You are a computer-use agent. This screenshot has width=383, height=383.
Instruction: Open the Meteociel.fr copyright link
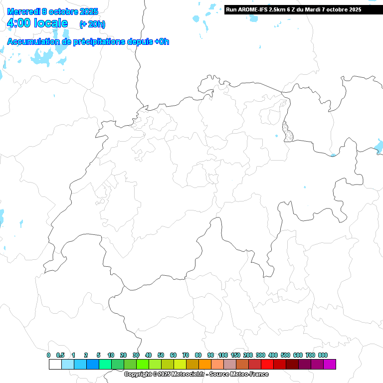pos(196,374)
